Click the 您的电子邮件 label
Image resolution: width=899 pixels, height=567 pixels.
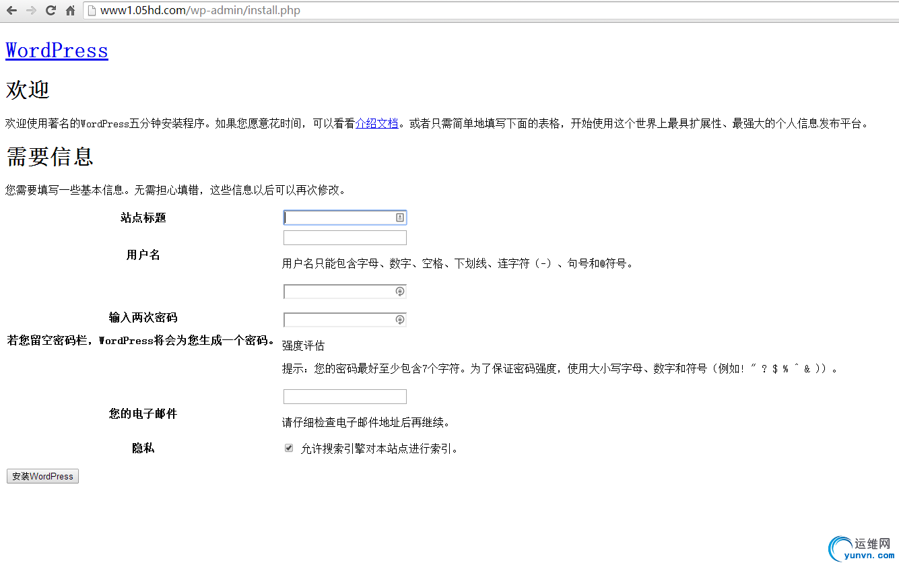point(143,413)
